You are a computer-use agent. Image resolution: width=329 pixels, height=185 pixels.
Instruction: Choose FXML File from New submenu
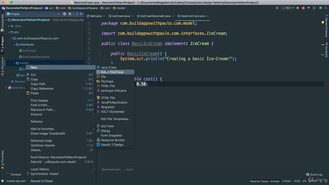pos(115,86)
